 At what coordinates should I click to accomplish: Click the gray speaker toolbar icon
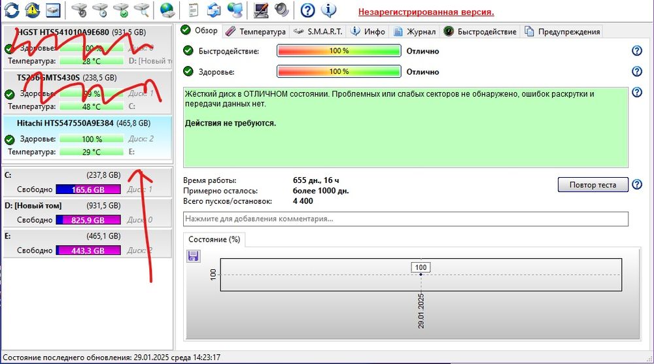pos(281,10)
